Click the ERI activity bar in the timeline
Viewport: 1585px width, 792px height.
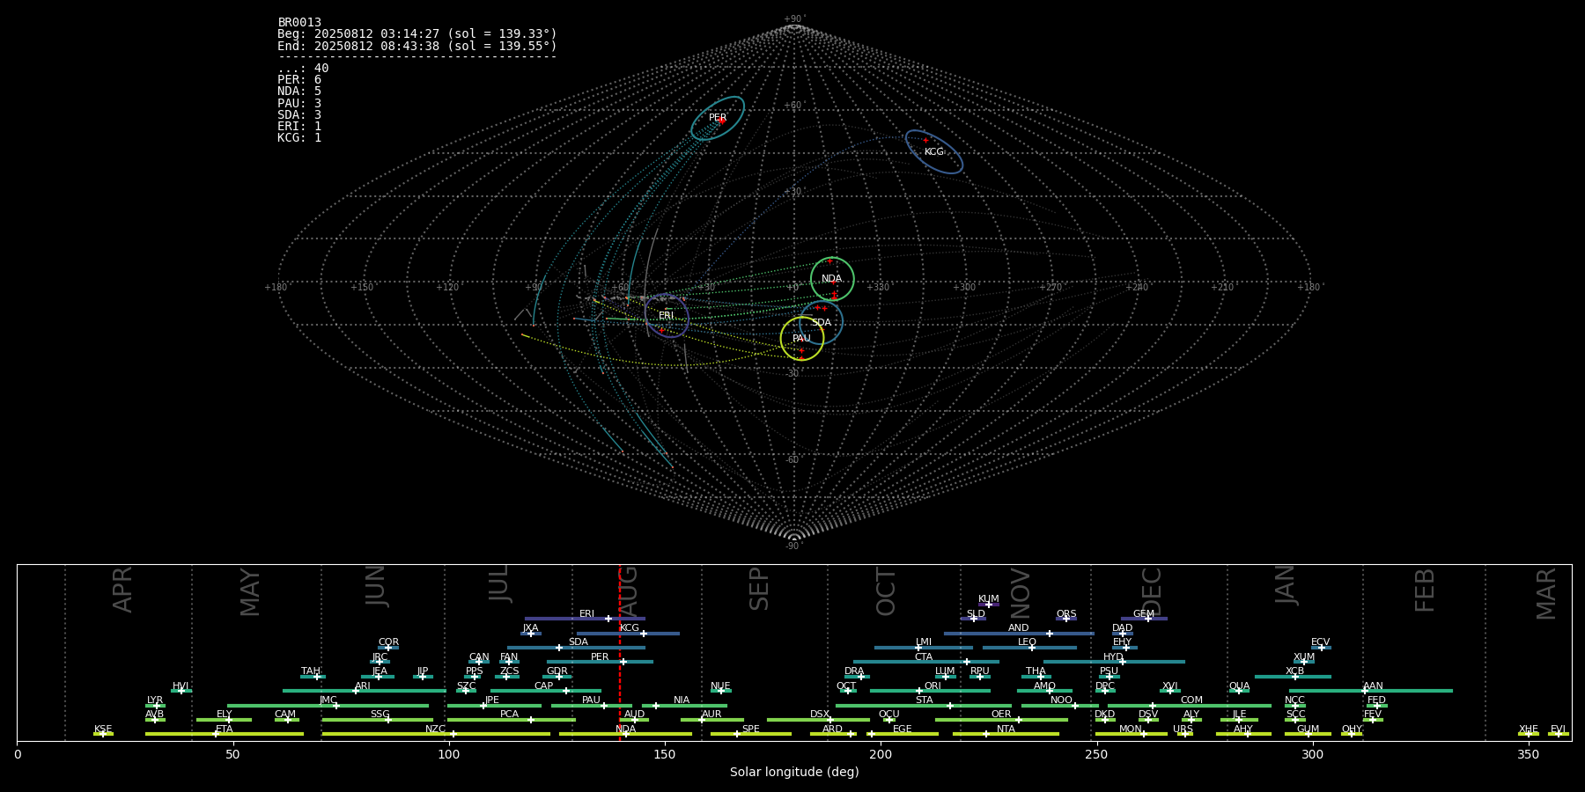tap(585, 619)
